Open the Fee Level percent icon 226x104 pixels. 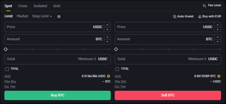(x=204, y=6)
